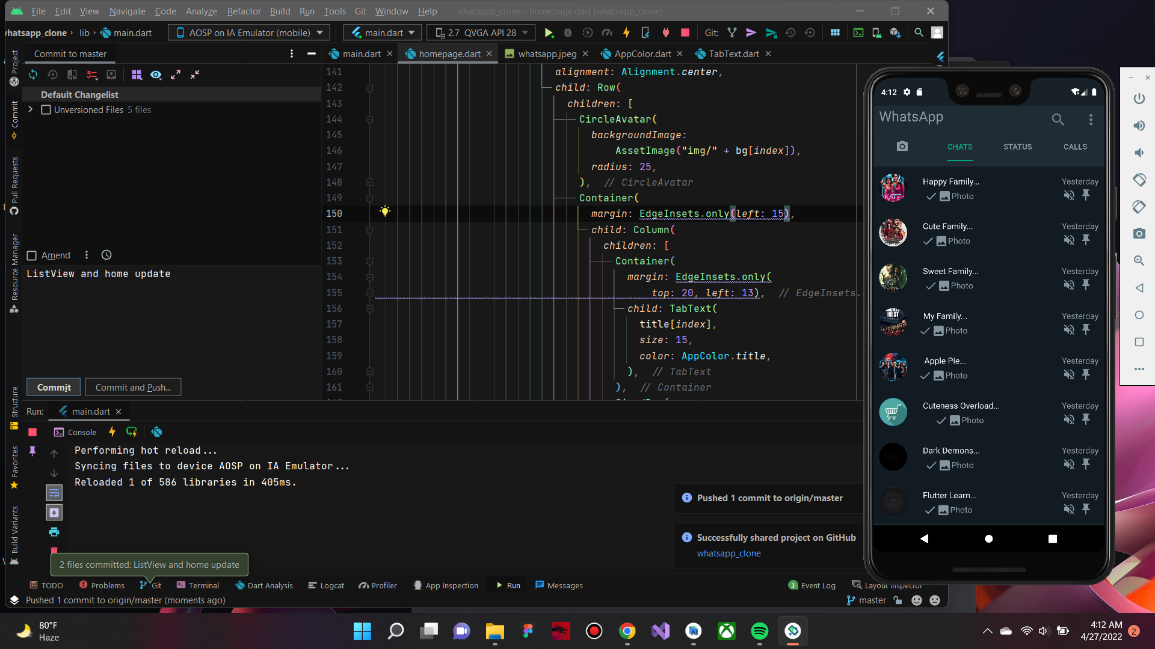Expand the Unversioned Files group
This screenshot has width=1155, height=649.
click(x=29, y=109)
